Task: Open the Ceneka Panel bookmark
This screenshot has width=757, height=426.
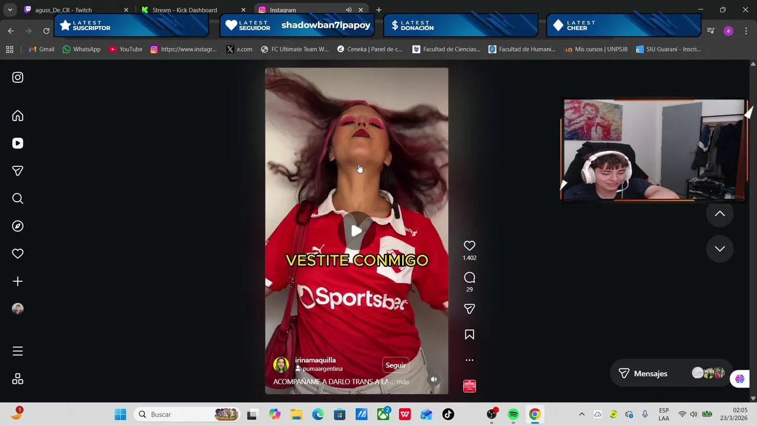Action: point(370,49)
